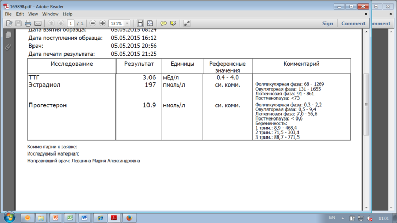Image resolution: width=397 pixels, height=223 pixels.
Task: Click the Zoom in plus button
Action: click(102, 23)
